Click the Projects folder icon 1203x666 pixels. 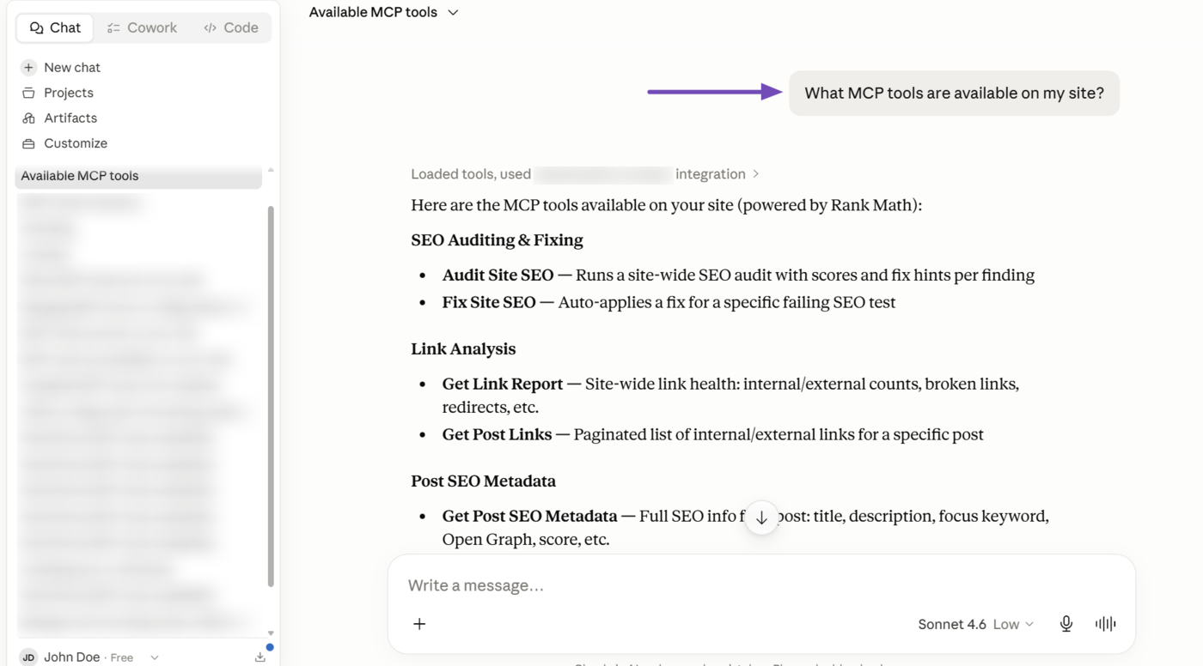(28, 93)
